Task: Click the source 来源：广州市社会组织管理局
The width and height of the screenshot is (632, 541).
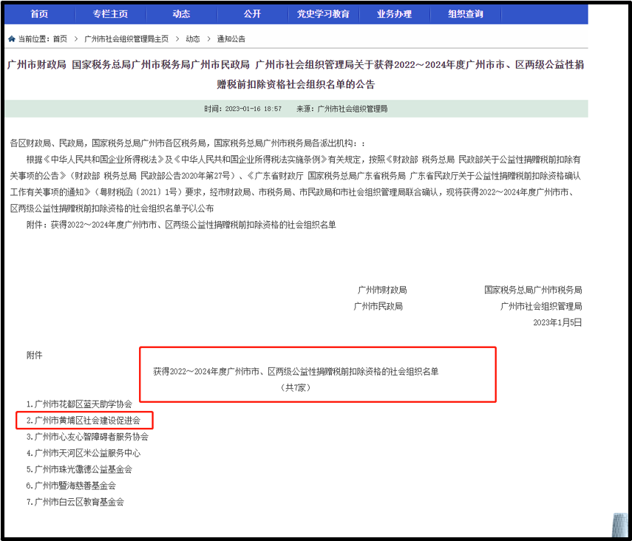Action: click(342, 109)
